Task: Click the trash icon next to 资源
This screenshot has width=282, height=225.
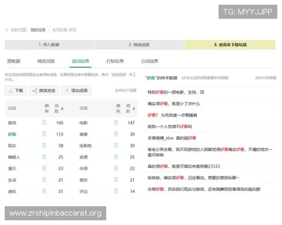Action: coord(116,157)
